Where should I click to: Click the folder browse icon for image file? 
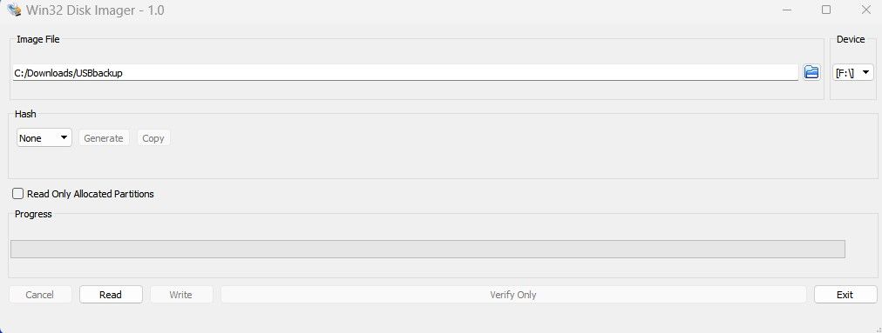pyautogui.click(x=811, y=72)
